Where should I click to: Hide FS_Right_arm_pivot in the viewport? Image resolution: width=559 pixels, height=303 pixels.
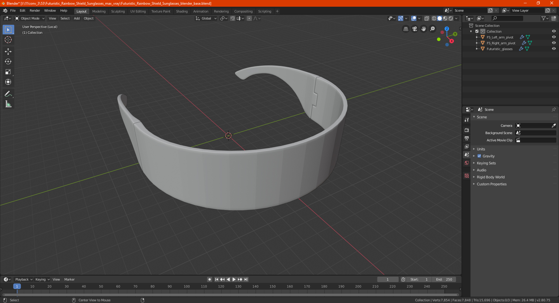coord(554,43)
